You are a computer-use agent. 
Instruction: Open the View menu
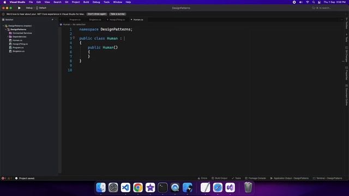[47, 2]
